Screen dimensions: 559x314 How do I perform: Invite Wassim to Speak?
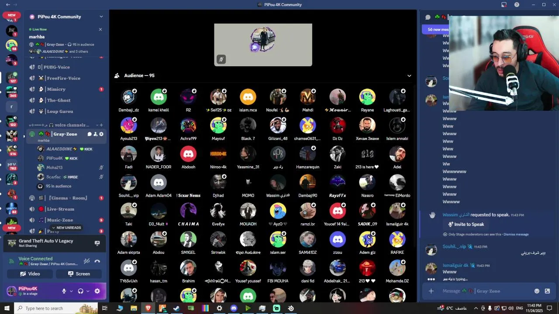(466, 224)
